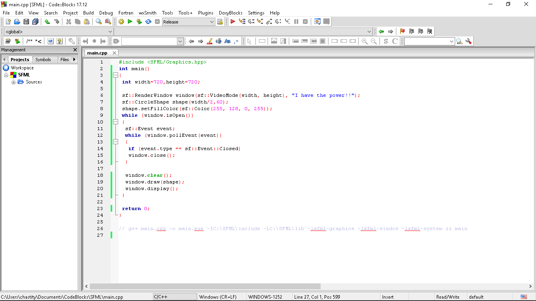The image size is (536, 301).
Task: Run the program using the green play icon
Action: (x=130, y=22)
